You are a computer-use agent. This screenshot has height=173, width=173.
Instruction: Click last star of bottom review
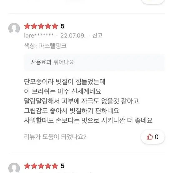pyautogui.click(x=55, y=166)
